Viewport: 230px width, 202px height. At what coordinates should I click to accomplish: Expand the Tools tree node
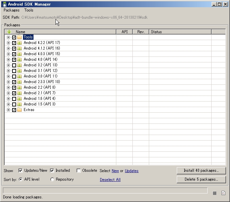pyautogui.click(x=8, y=37)
